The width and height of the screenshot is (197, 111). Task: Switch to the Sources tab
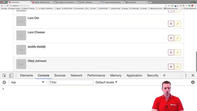click(60, 75)
